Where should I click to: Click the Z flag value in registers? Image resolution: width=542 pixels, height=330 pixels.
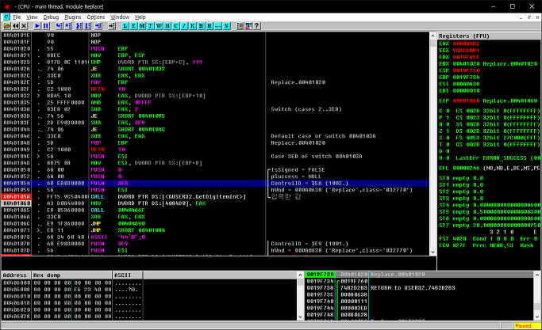(448, 131)
